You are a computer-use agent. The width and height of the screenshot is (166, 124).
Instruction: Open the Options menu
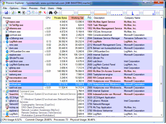pos(14,8)
